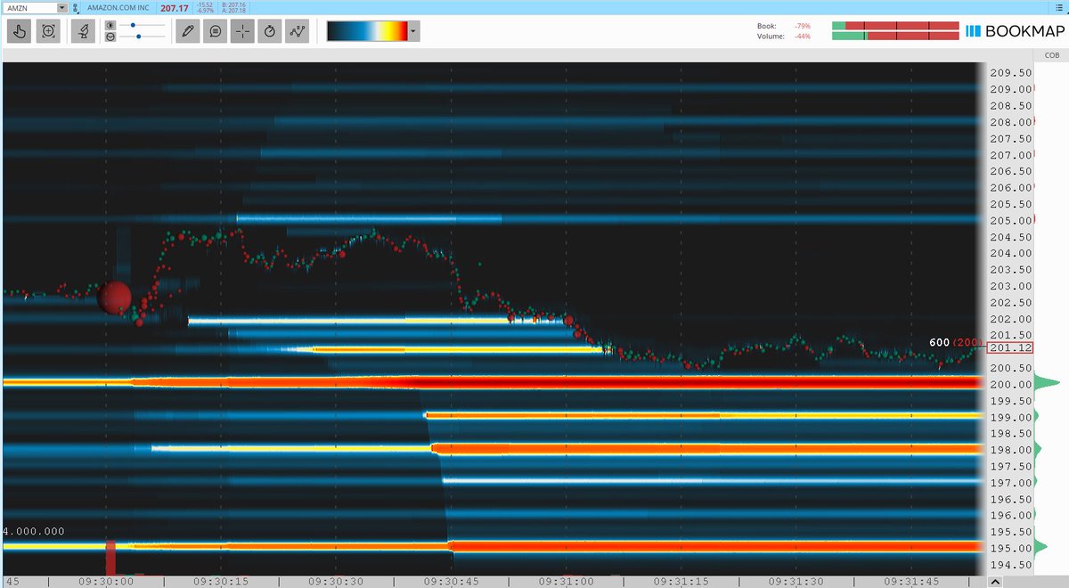Adjust the lower volume dot size slider
Image resolution: width=1069 pixels, height=588 pixels.
(x=142, y=37)
